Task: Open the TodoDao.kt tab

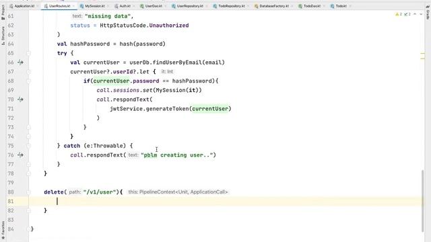Action: coord(312,6)
